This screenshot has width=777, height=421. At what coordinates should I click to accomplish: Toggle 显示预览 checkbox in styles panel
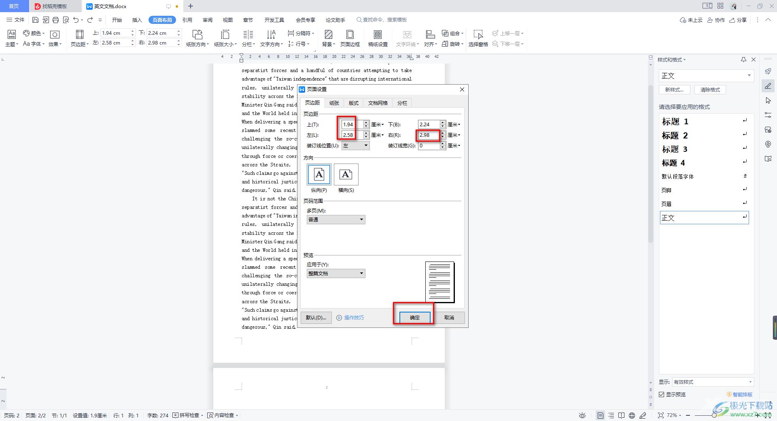point(662,394)
